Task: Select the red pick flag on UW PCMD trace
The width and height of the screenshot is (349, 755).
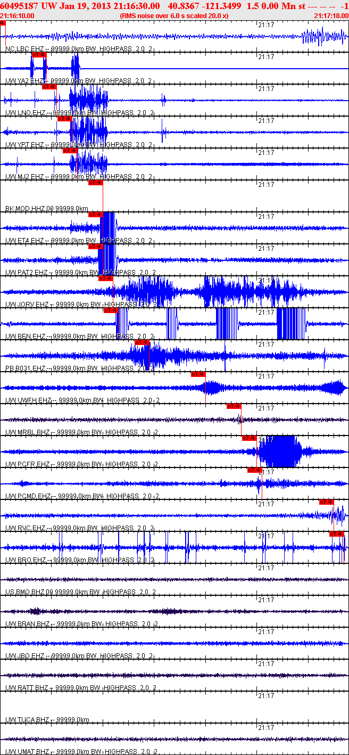Action: [x=254, y=470]
